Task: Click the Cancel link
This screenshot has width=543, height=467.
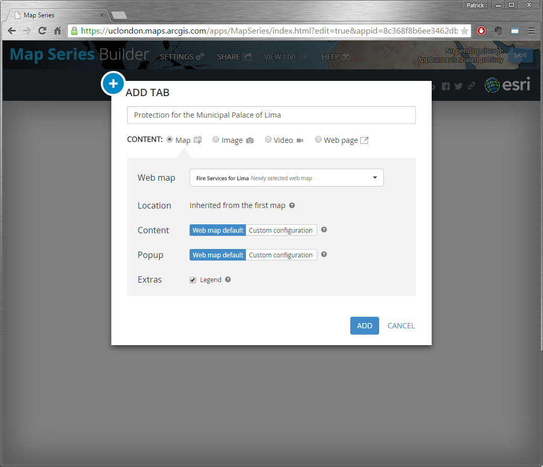Action: [401, 326]
